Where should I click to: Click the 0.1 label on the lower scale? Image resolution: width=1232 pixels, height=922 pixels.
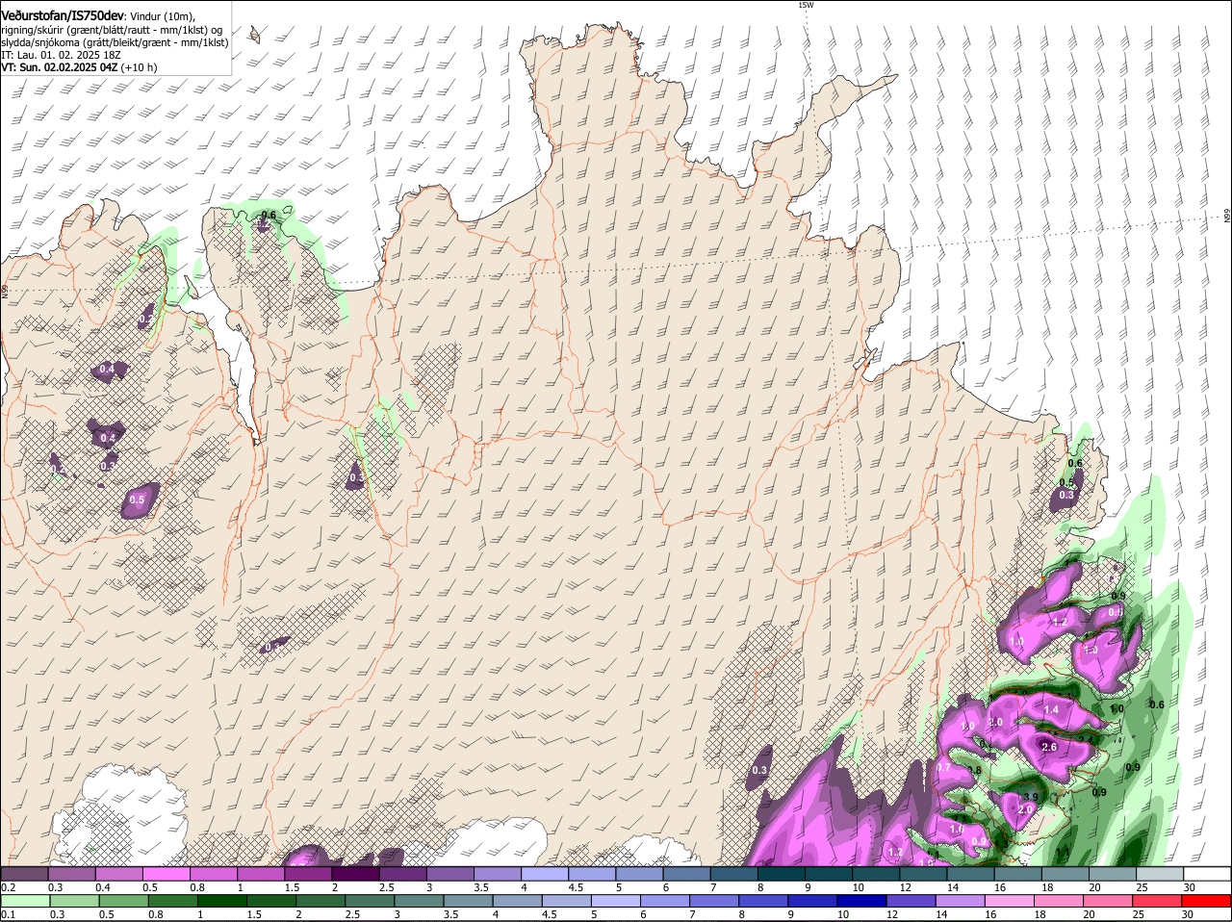9,914
